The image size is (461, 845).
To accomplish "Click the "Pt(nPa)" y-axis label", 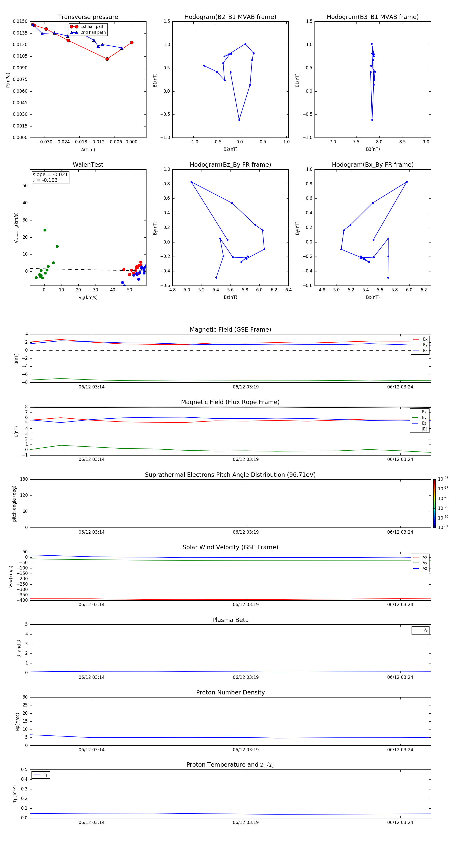I will click(8, 80).
